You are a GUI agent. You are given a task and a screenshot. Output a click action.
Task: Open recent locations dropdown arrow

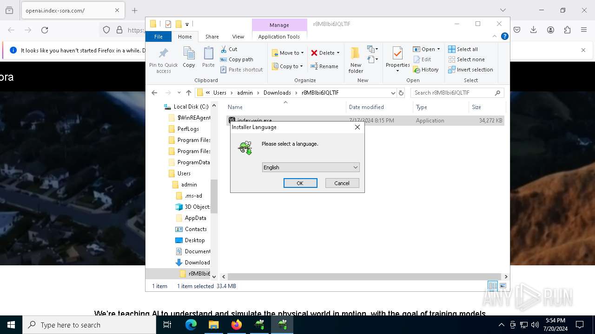tap(178, 93)
